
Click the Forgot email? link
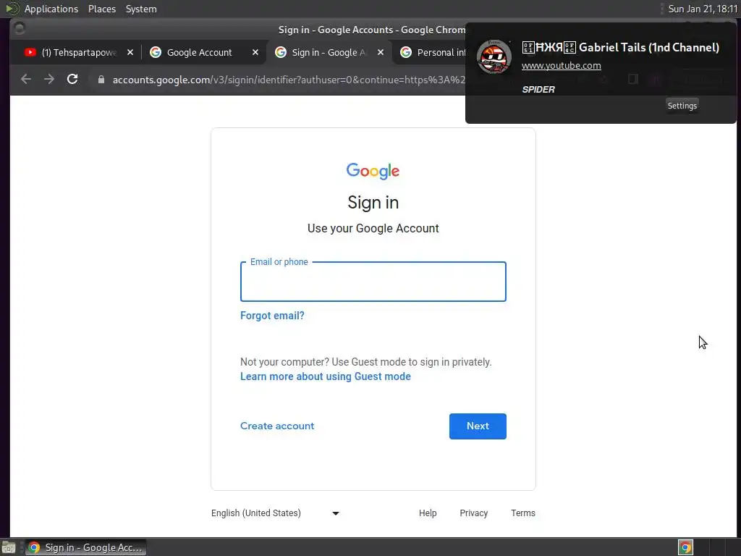click(272, 316)
